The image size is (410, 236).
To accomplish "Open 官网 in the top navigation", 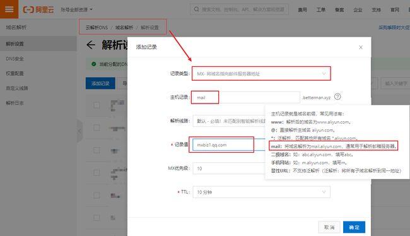I will click(395, 9).
